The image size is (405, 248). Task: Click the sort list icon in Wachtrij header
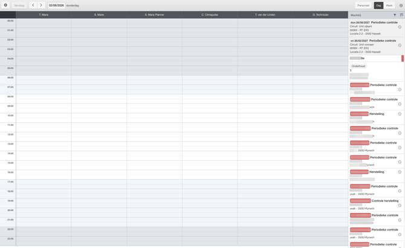[401, 15]
